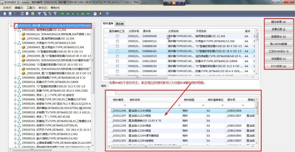The height and width of the screenshot is (152, 295).
Task: Click the clipboard paste toolbar icon
Action: [x=95, y=14]
